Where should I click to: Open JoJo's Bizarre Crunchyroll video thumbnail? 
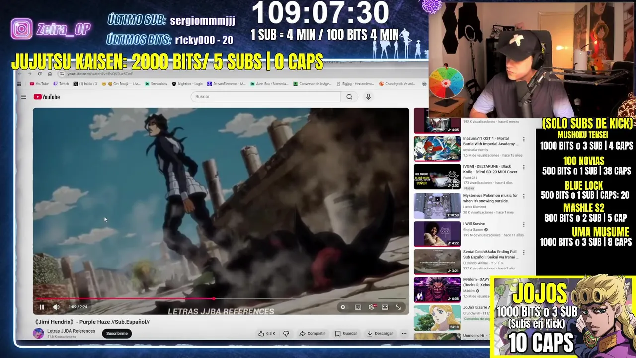pyautogui.click(x=437, y=317)
